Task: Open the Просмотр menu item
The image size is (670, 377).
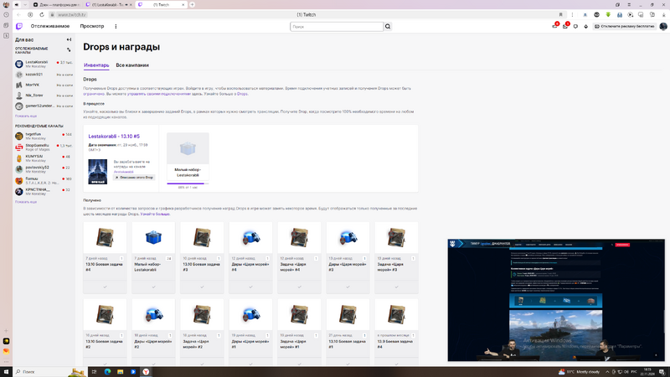Action: (x=92, y=26)
